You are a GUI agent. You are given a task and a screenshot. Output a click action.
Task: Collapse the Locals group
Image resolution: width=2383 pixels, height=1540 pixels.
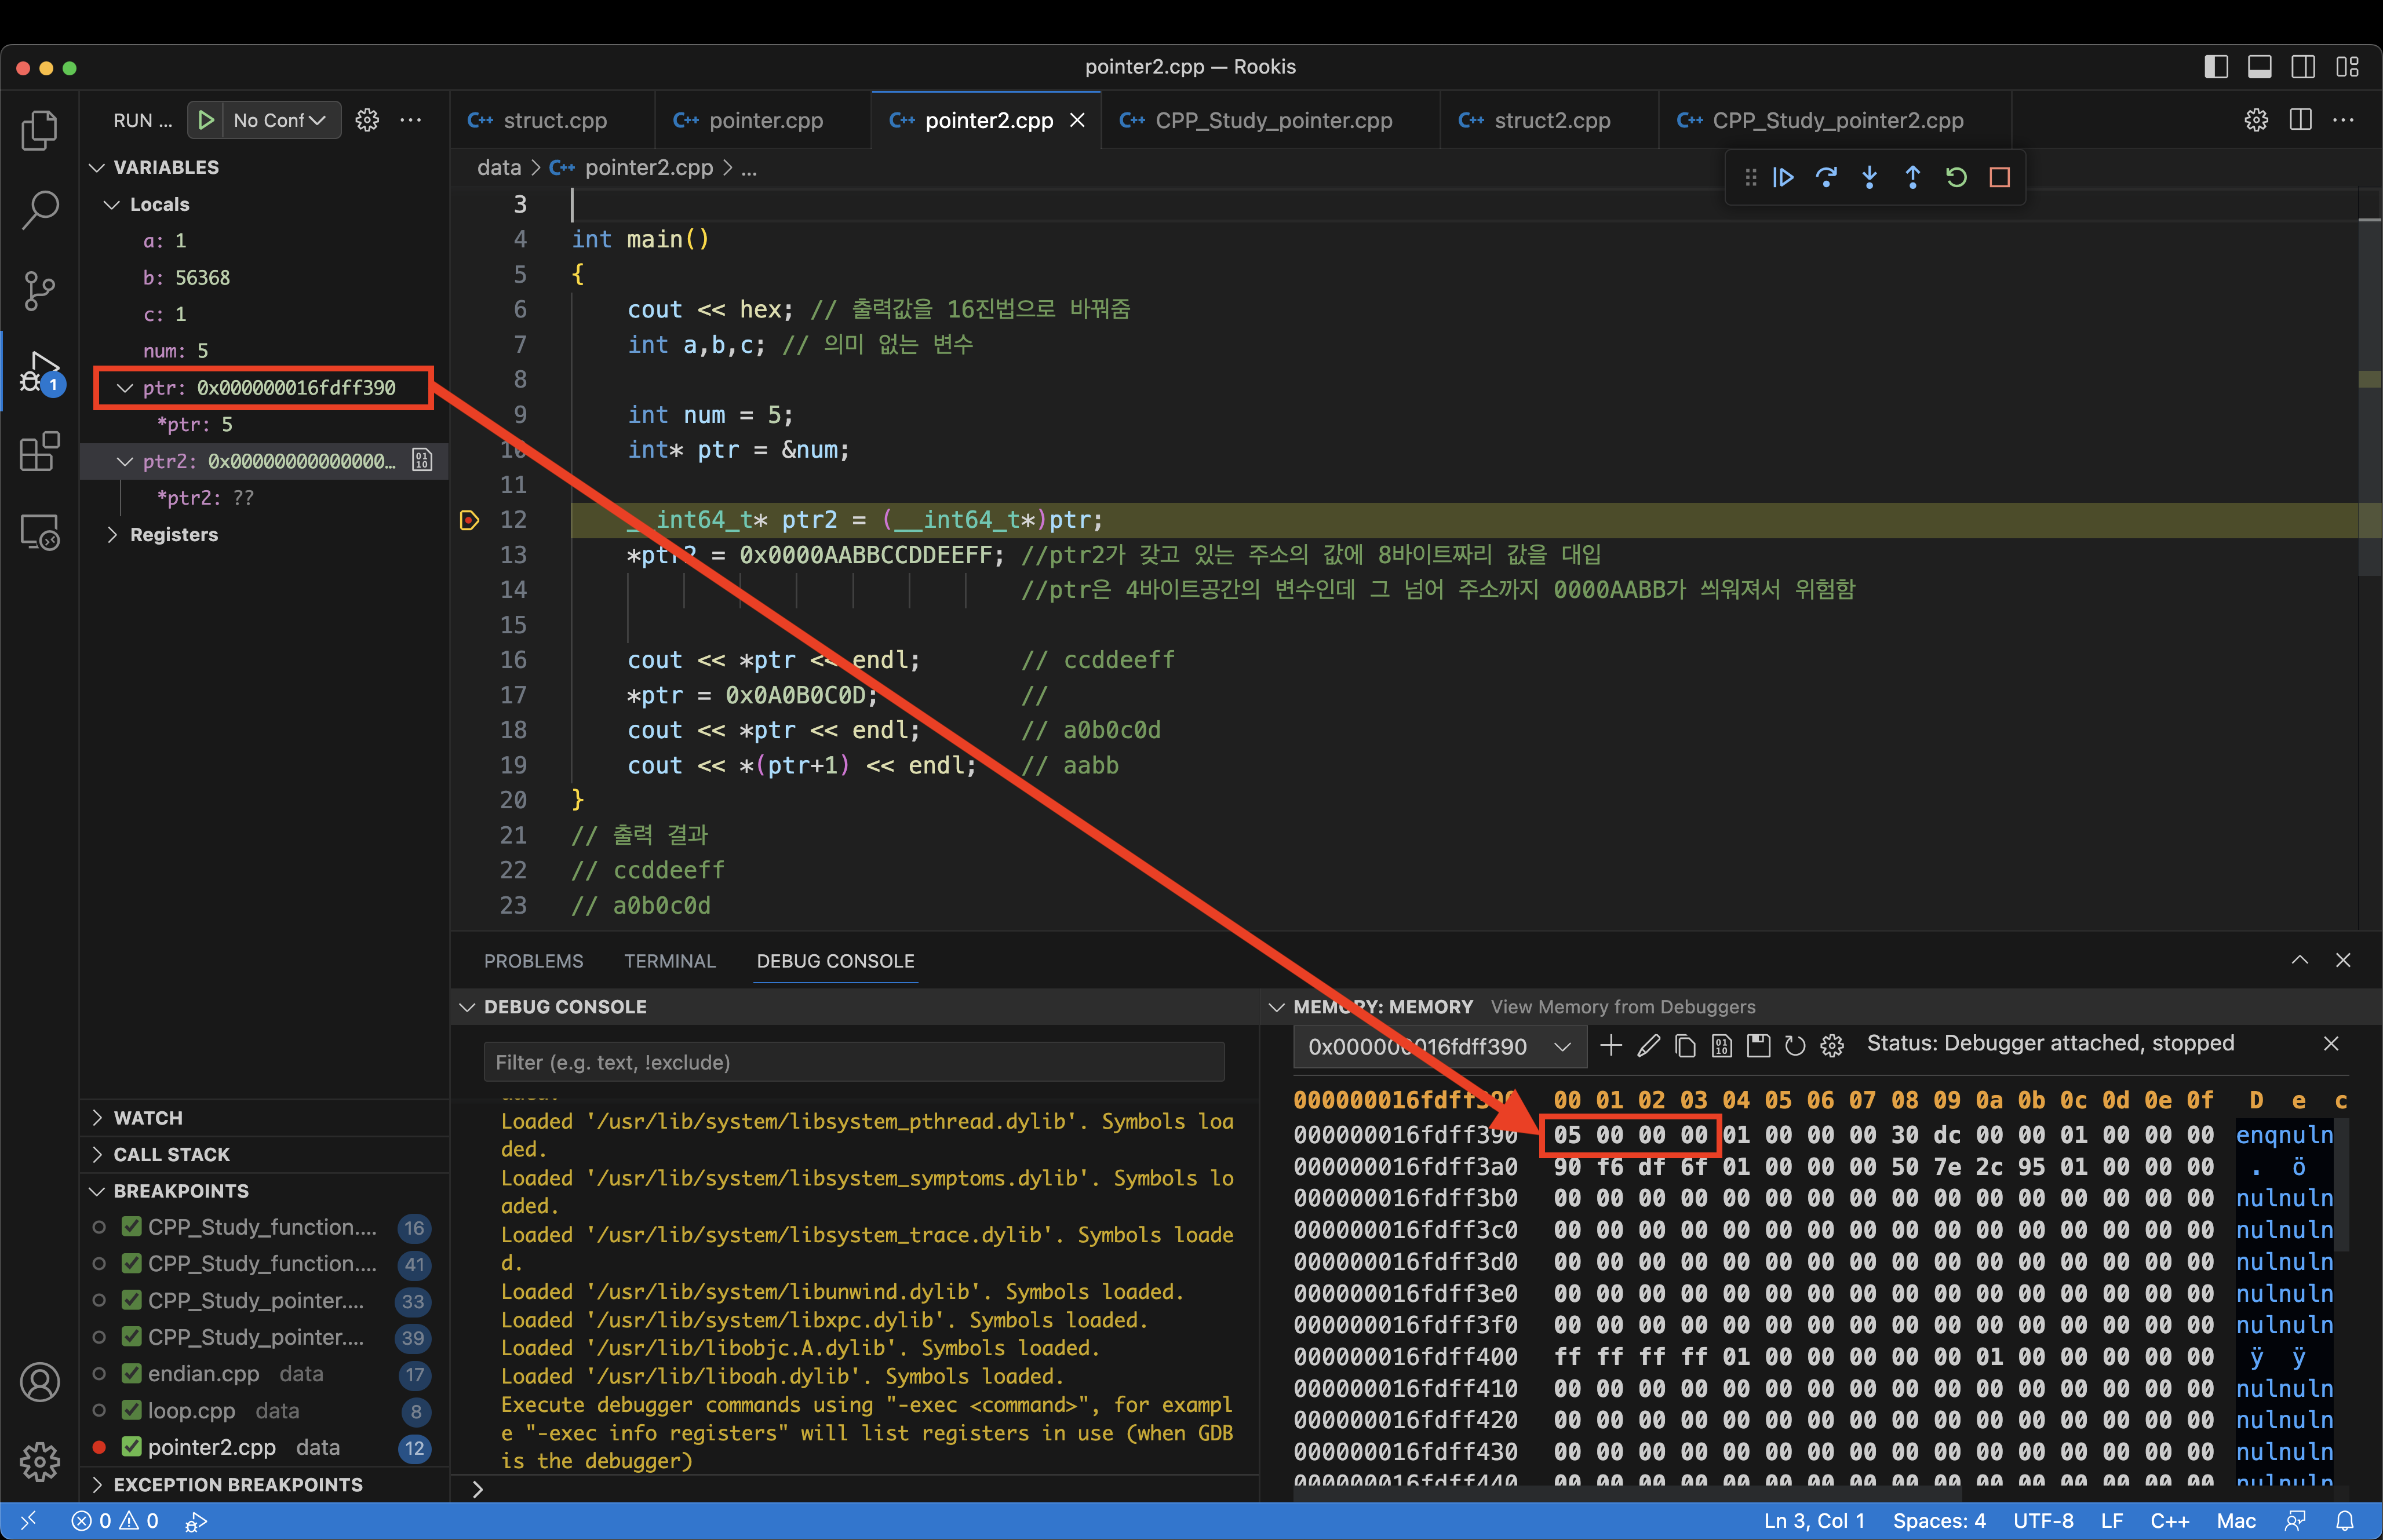(x=112, y=204)
